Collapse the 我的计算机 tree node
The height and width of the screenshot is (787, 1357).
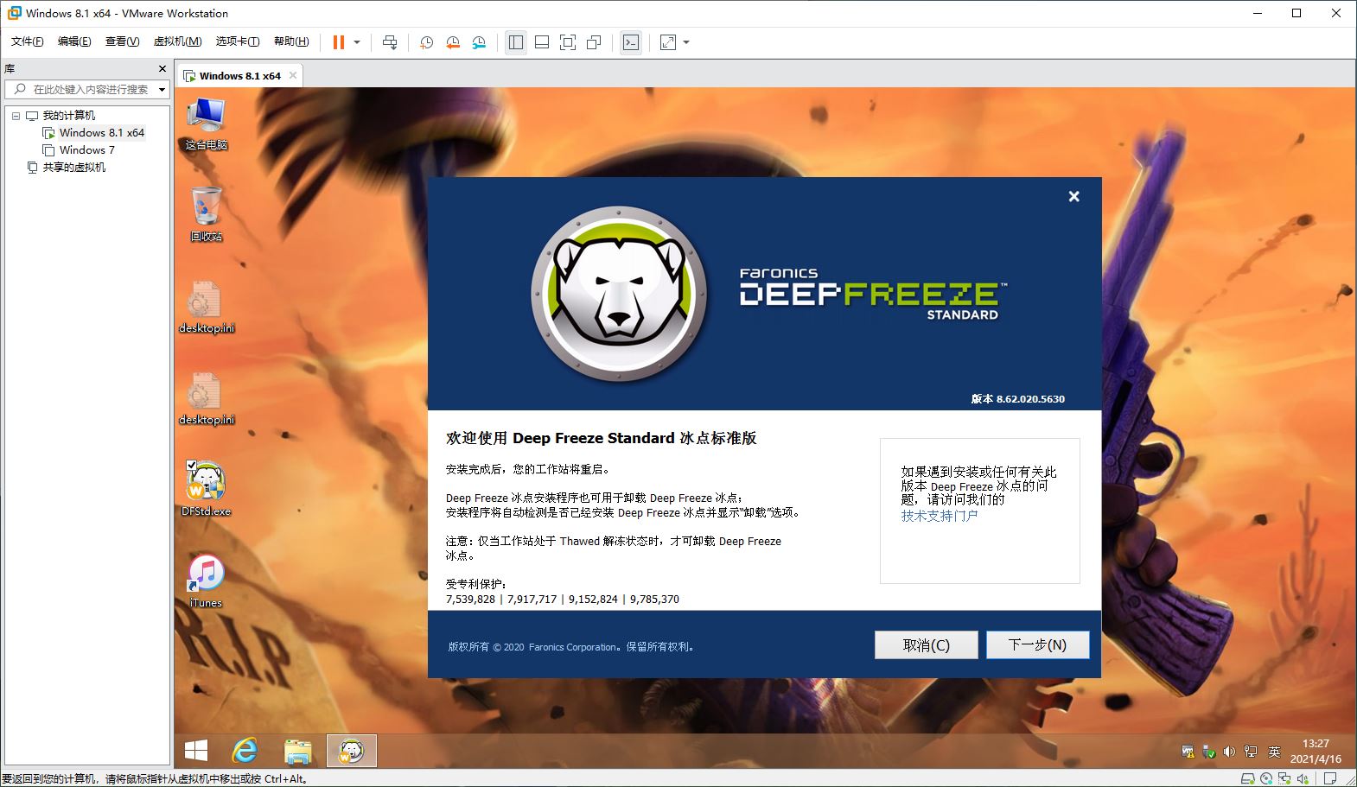16,116
